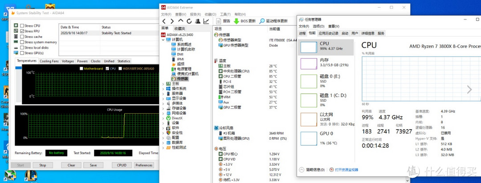The height and width of the screenshot is (183, 481).
Task: Click the 驱动程序更新 magnifier icon
Action: 262,21
